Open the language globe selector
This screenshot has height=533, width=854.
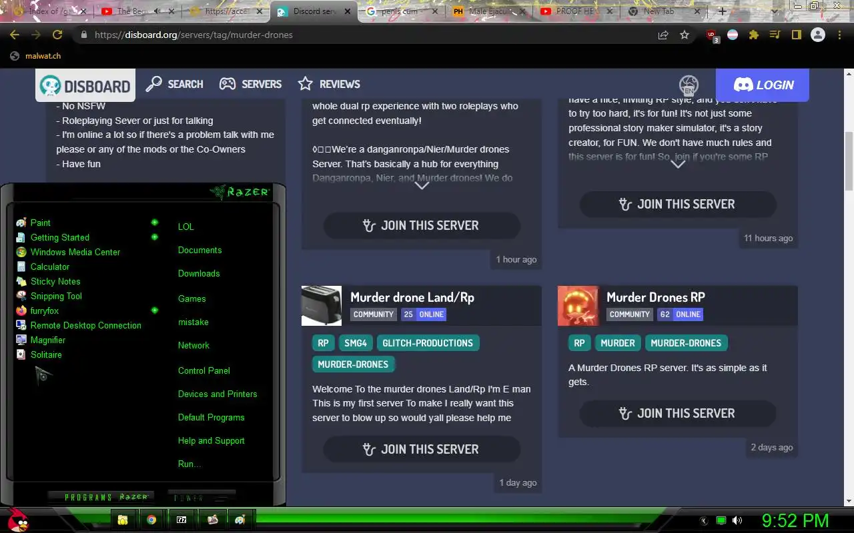pyautogui.click(x=689, y=85)
